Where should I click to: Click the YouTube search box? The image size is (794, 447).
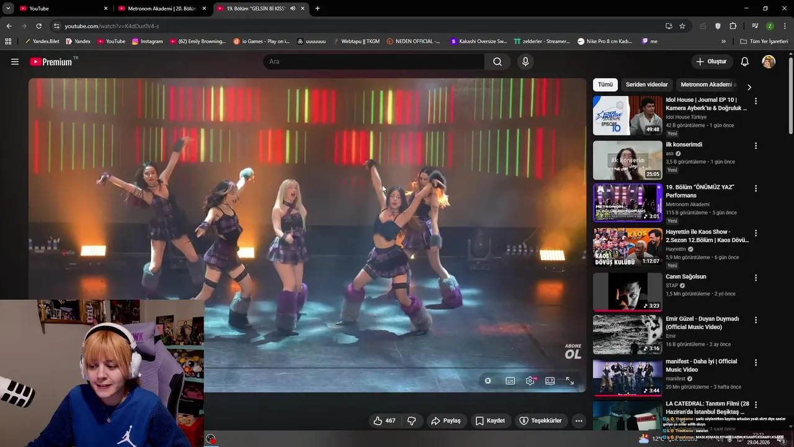pyautogui.click(x=374, y=61)
